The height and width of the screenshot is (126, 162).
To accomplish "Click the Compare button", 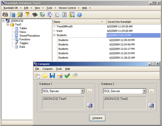I will pos(97,118).
